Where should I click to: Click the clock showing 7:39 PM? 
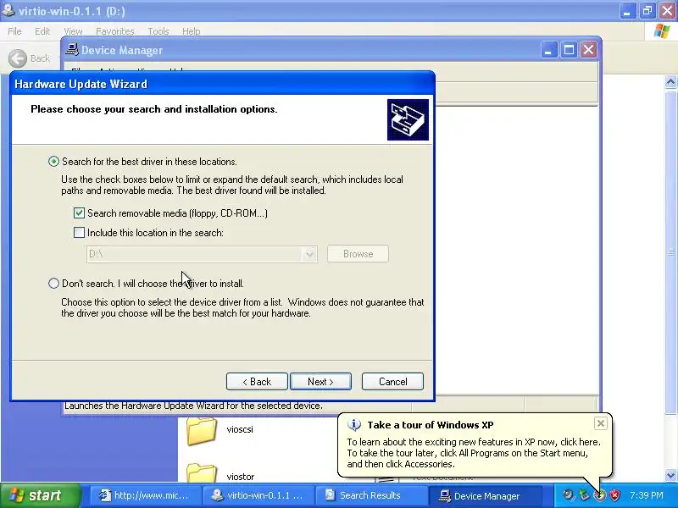click(647, 495)
